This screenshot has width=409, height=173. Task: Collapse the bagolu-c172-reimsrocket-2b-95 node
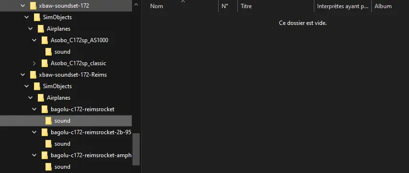pos(34,132)
